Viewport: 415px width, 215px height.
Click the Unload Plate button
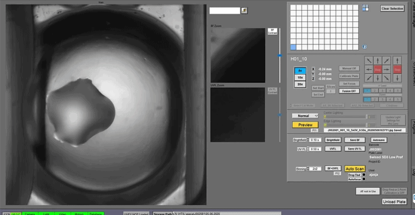(394, 202)
